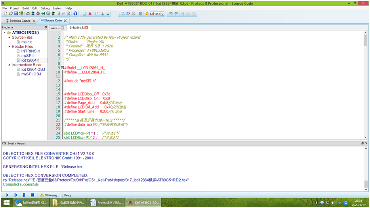Click the Cut scissors icon

coord(183,14)
